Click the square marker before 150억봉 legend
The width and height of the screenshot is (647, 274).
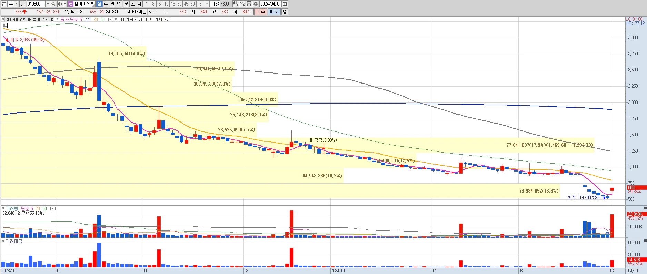click(116, 20)
